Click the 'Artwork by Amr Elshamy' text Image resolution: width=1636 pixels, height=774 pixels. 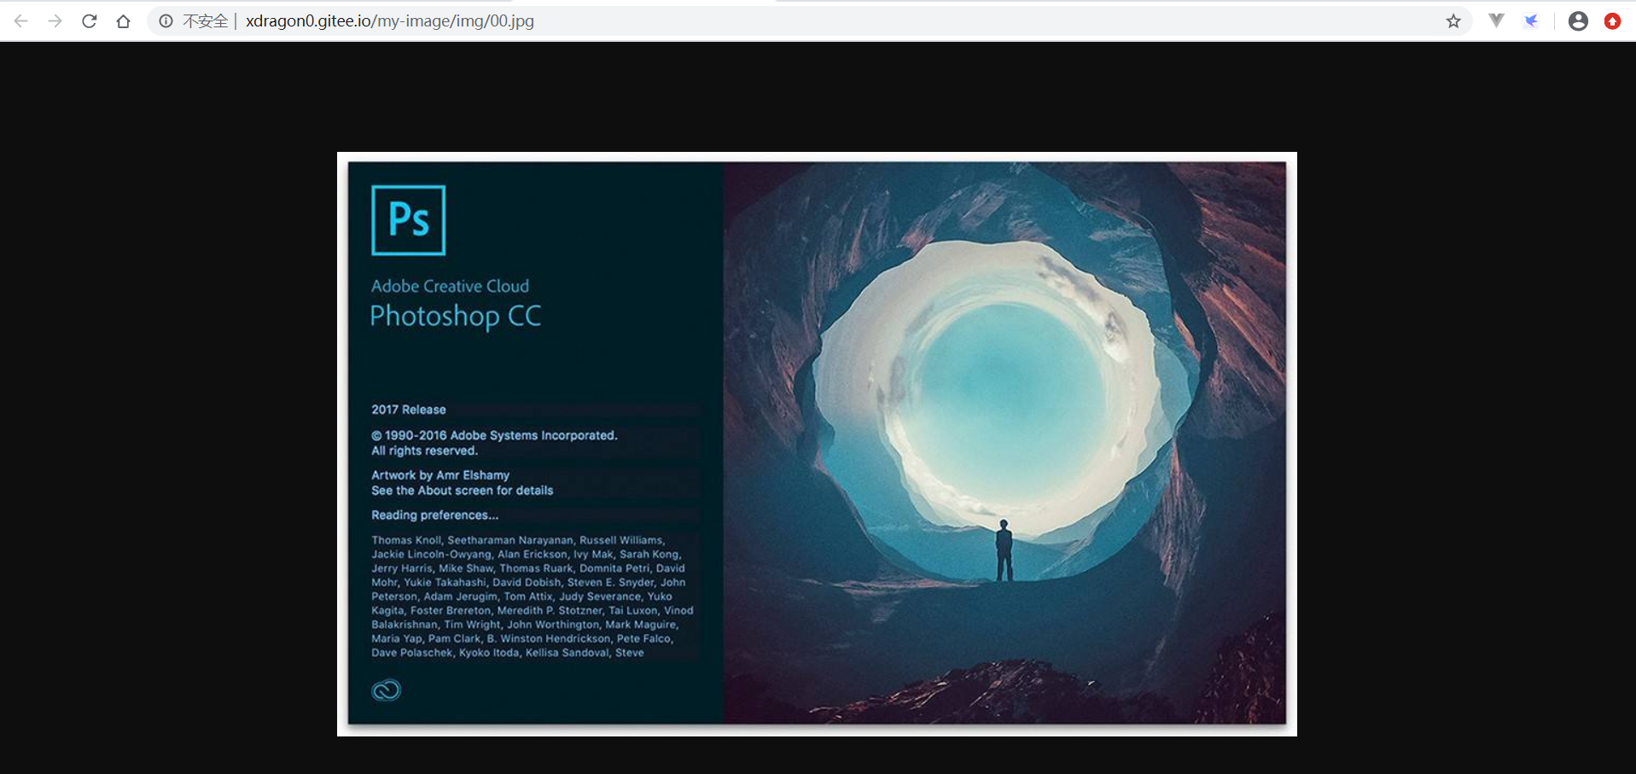coord(440,475)
